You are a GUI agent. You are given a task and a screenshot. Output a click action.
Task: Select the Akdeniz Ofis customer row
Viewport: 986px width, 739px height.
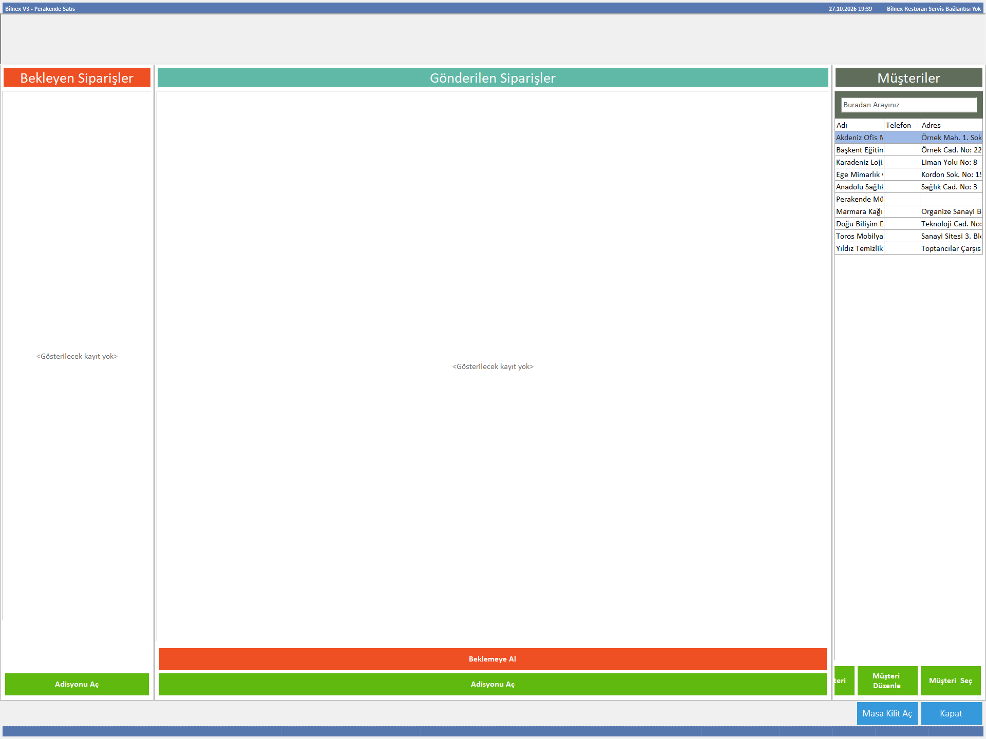(908, 138)
